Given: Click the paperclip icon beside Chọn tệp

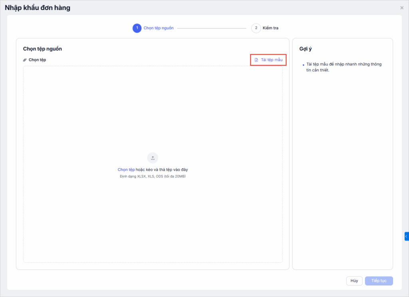Looking at the screenshot, I should (25, 60).
